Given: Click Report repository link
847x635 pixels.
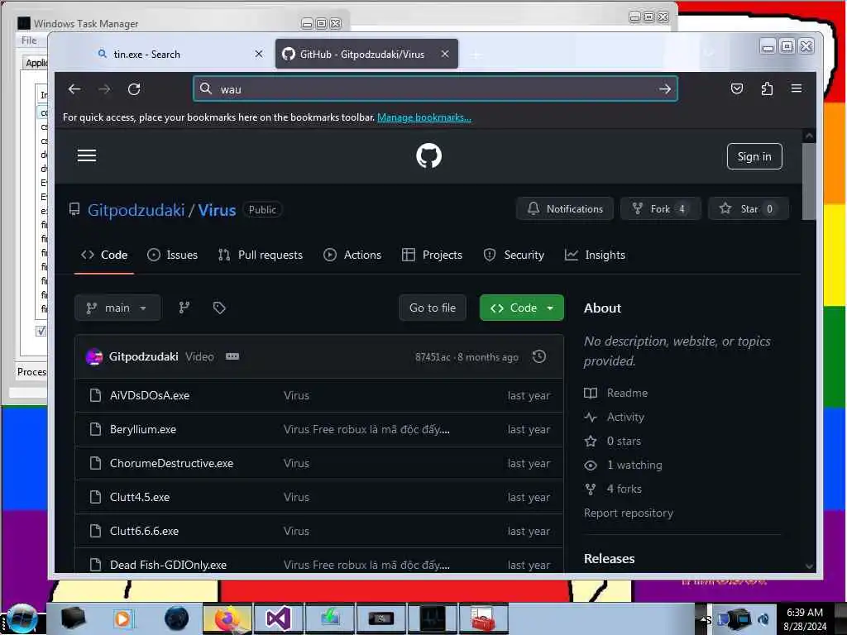Looking at the screenshot, I should 629,513.
